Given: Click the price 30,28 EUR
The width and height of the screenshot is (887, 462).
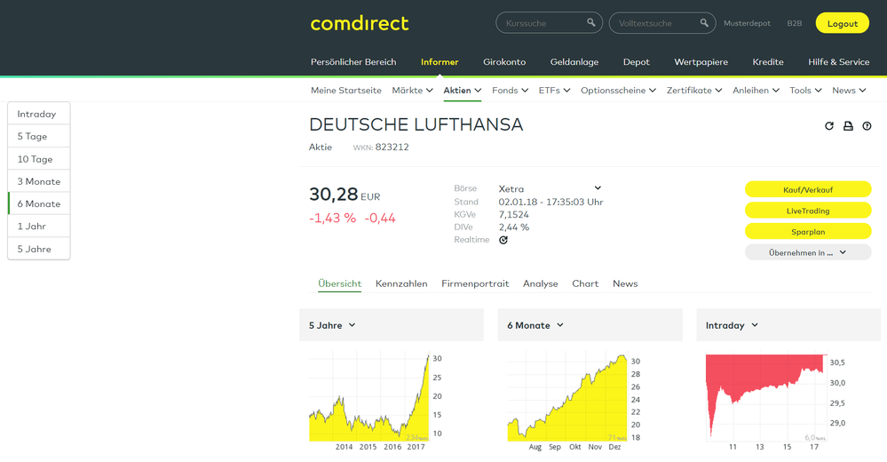Looking at the screenshot, I should tap(345, 195).
